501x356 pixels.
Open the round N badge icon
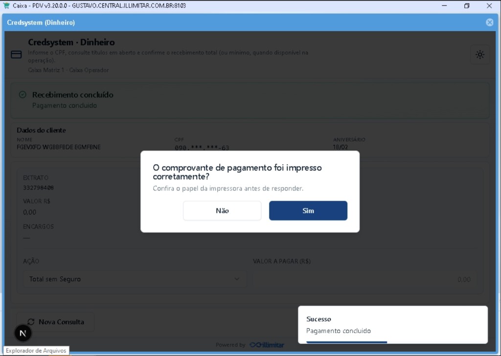coord(23,333)
